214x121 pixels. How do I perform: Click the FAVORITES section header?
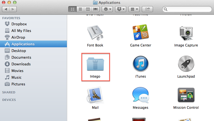click(11, 18)
